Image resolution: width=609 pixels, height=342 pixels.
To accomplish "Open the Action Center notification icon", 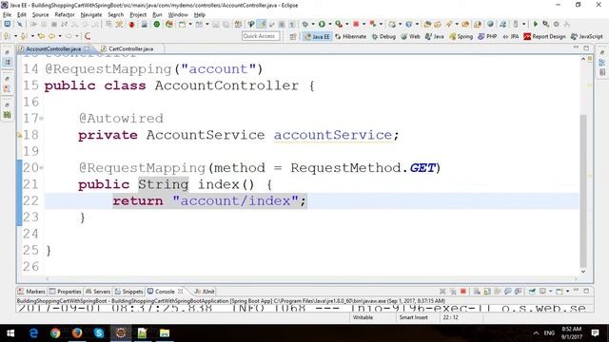I will coord(595,333).
